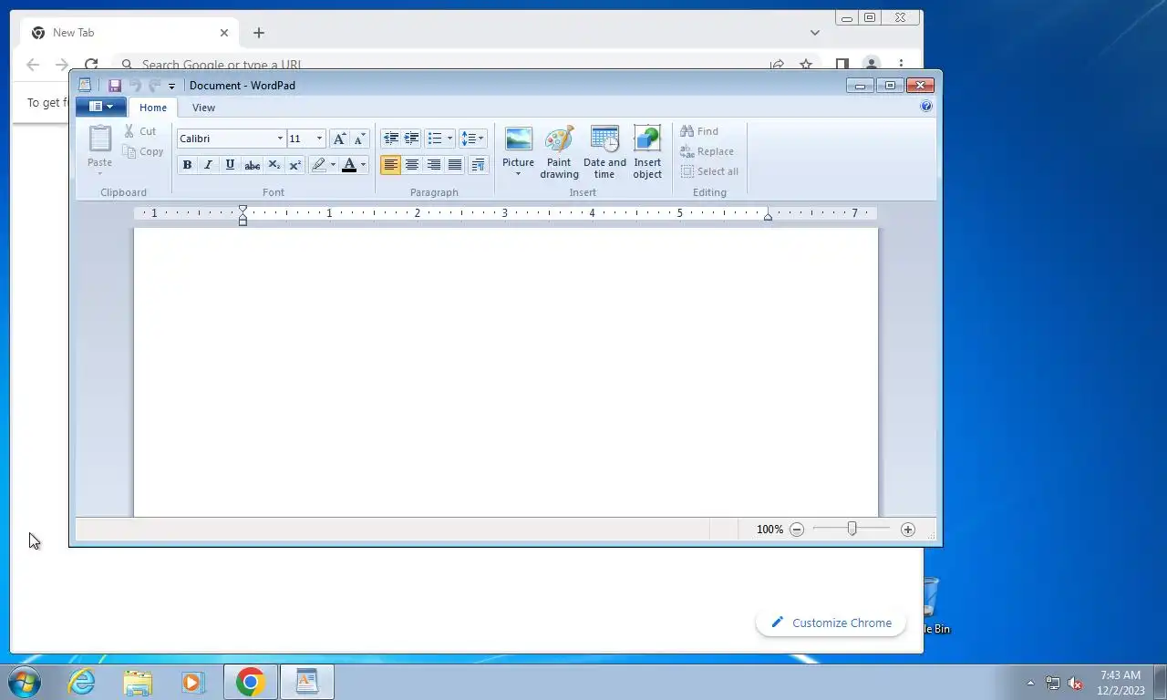Toggle Strikethrough formatting
This screenshot has width=1167, height=700.
pos(253,165)
